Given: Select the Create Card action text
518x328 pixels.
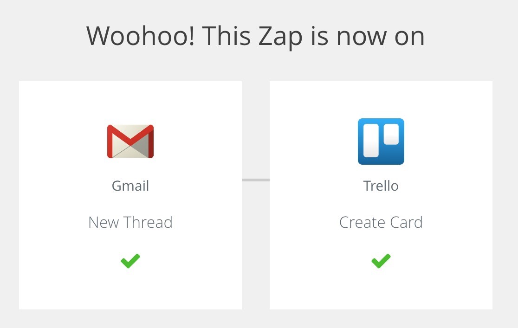Looking at the screenshot, I should 381,222.
